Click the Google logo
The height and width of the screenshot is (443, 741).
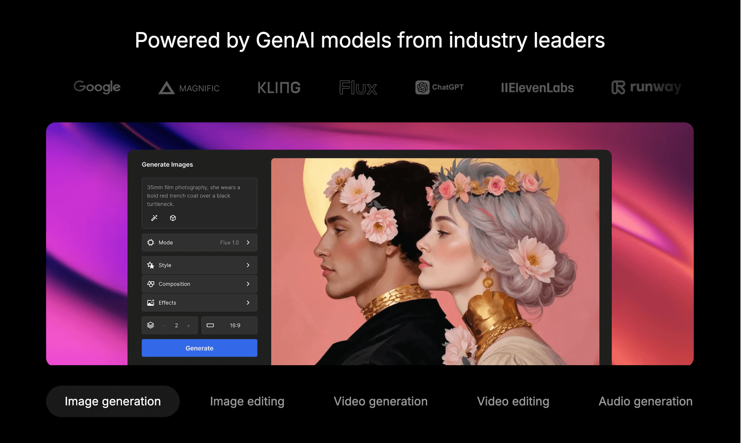click(97, 87)
